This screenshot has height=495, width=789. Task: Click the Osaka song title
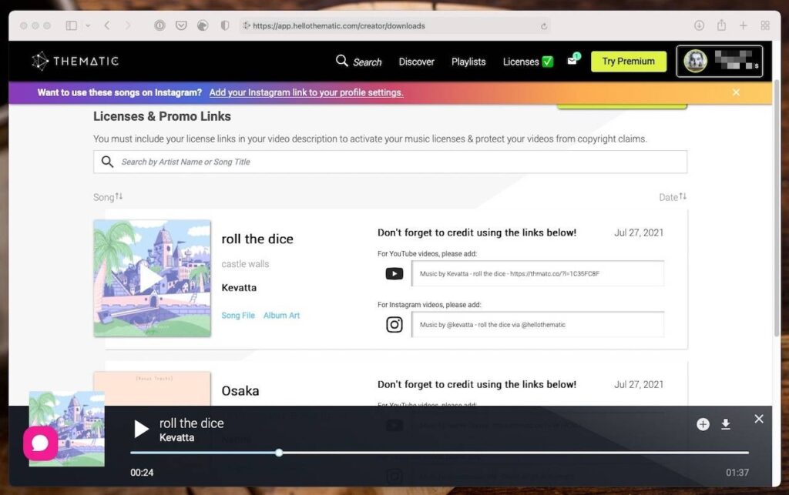240,390
